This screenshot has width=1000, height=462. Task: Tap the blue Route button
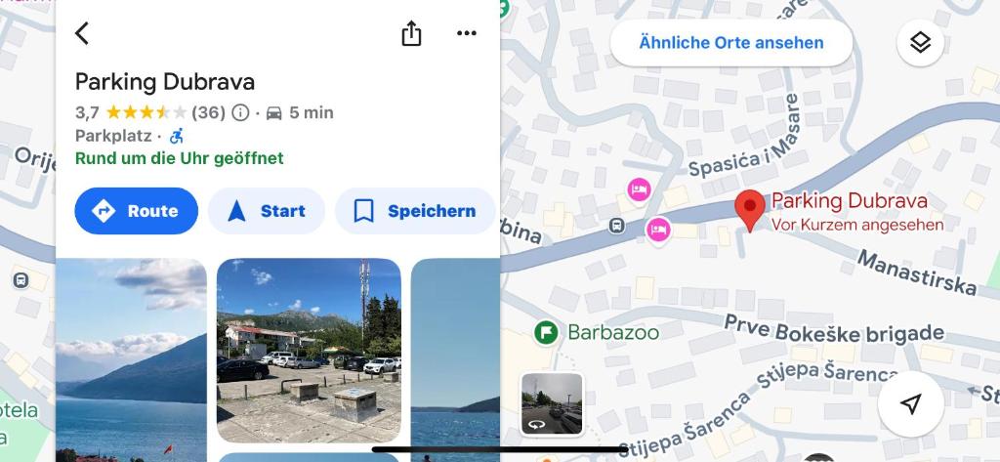point(137,211)
